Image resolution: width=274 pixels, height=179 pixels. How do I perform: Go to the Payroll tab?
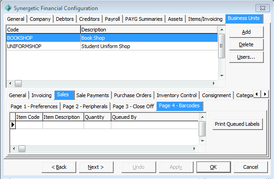click(x=112, y=19)
